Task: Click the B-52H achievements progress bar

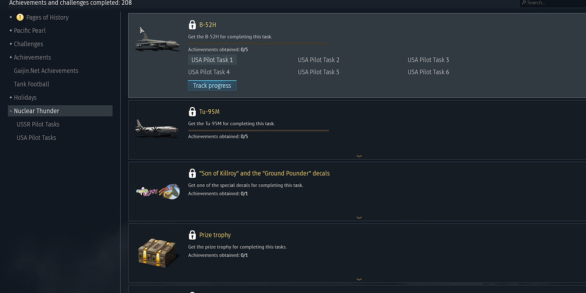Action: click(258, 43)
